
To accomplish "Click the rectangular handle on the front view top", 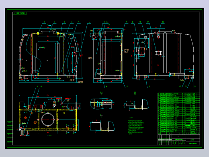I will tap(48, 33).
